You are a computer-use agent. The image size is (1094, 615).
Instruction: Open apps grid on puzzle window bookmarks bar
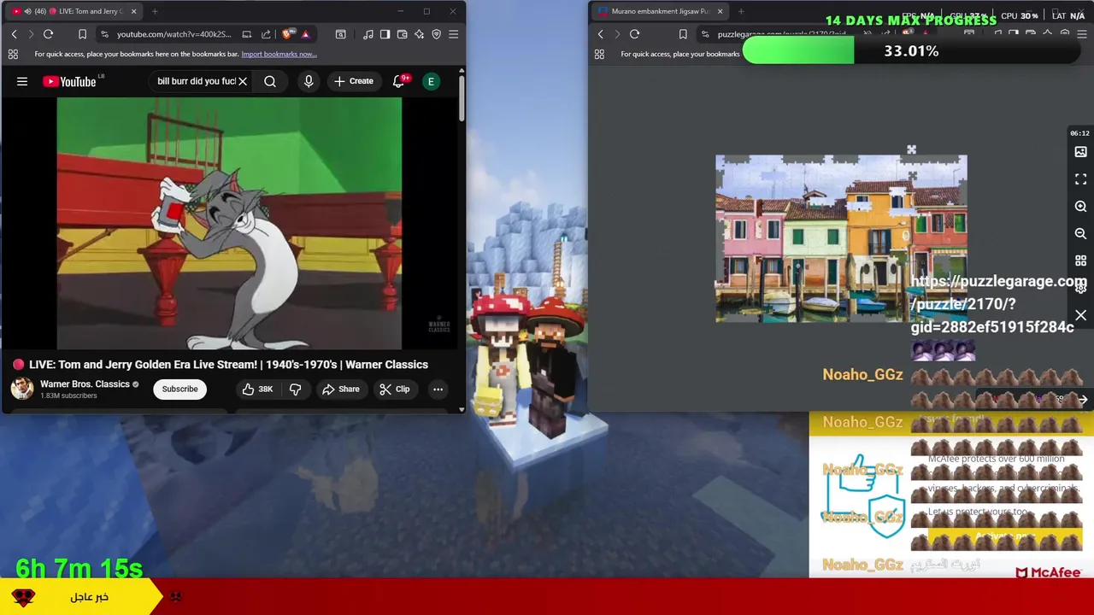[599, 54]
